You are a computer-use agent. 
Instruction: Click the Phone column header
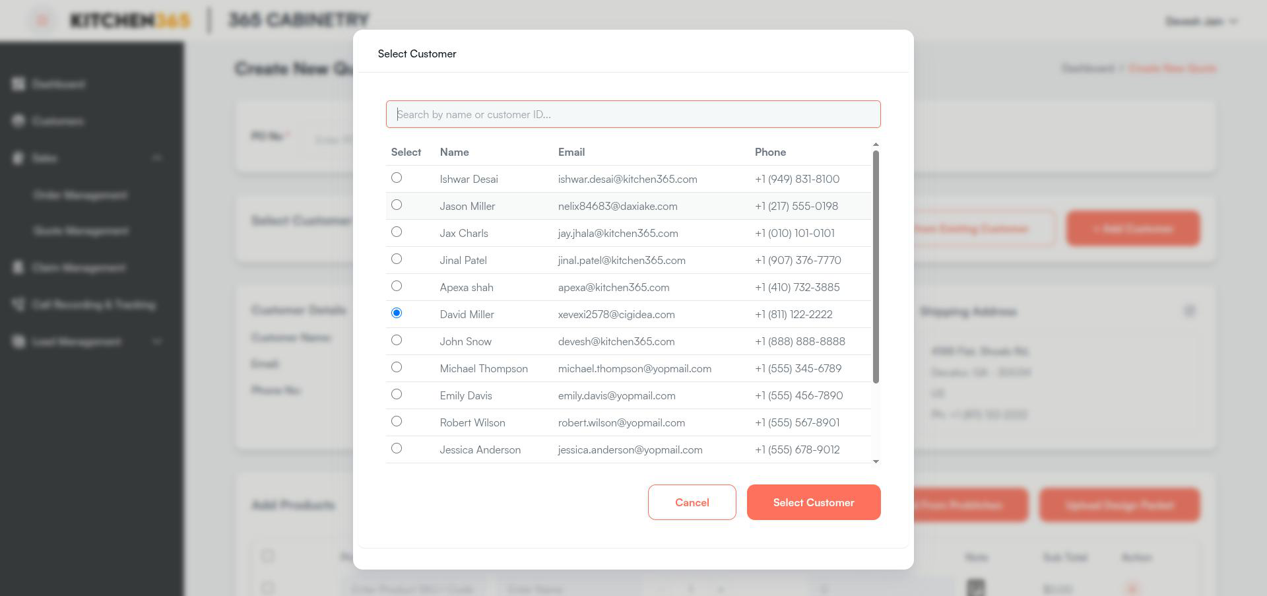[770, 152]
